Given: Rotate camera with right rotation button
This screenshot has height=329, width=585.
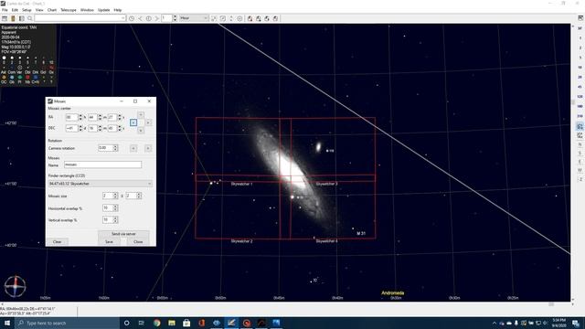Looking at the screenshot, I should coord(148,148).
